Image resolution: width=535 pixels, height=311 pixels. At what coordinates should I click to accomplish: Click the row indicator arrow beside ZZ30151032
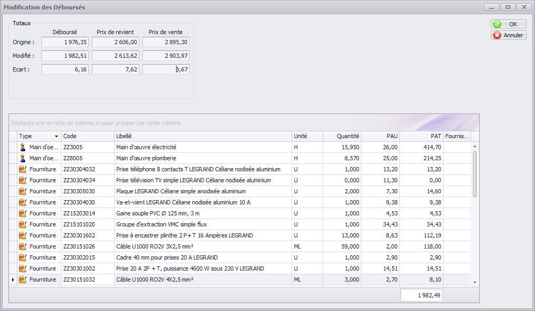tap(13, 279)
